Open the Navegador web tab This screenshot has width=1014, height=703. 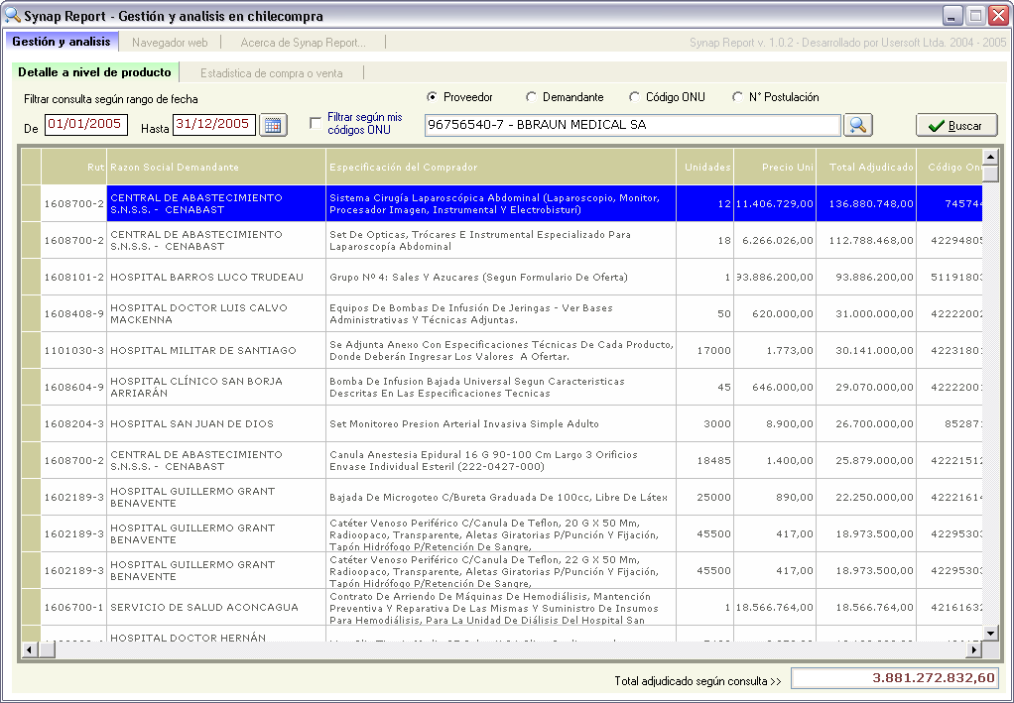tap(170, 43)
